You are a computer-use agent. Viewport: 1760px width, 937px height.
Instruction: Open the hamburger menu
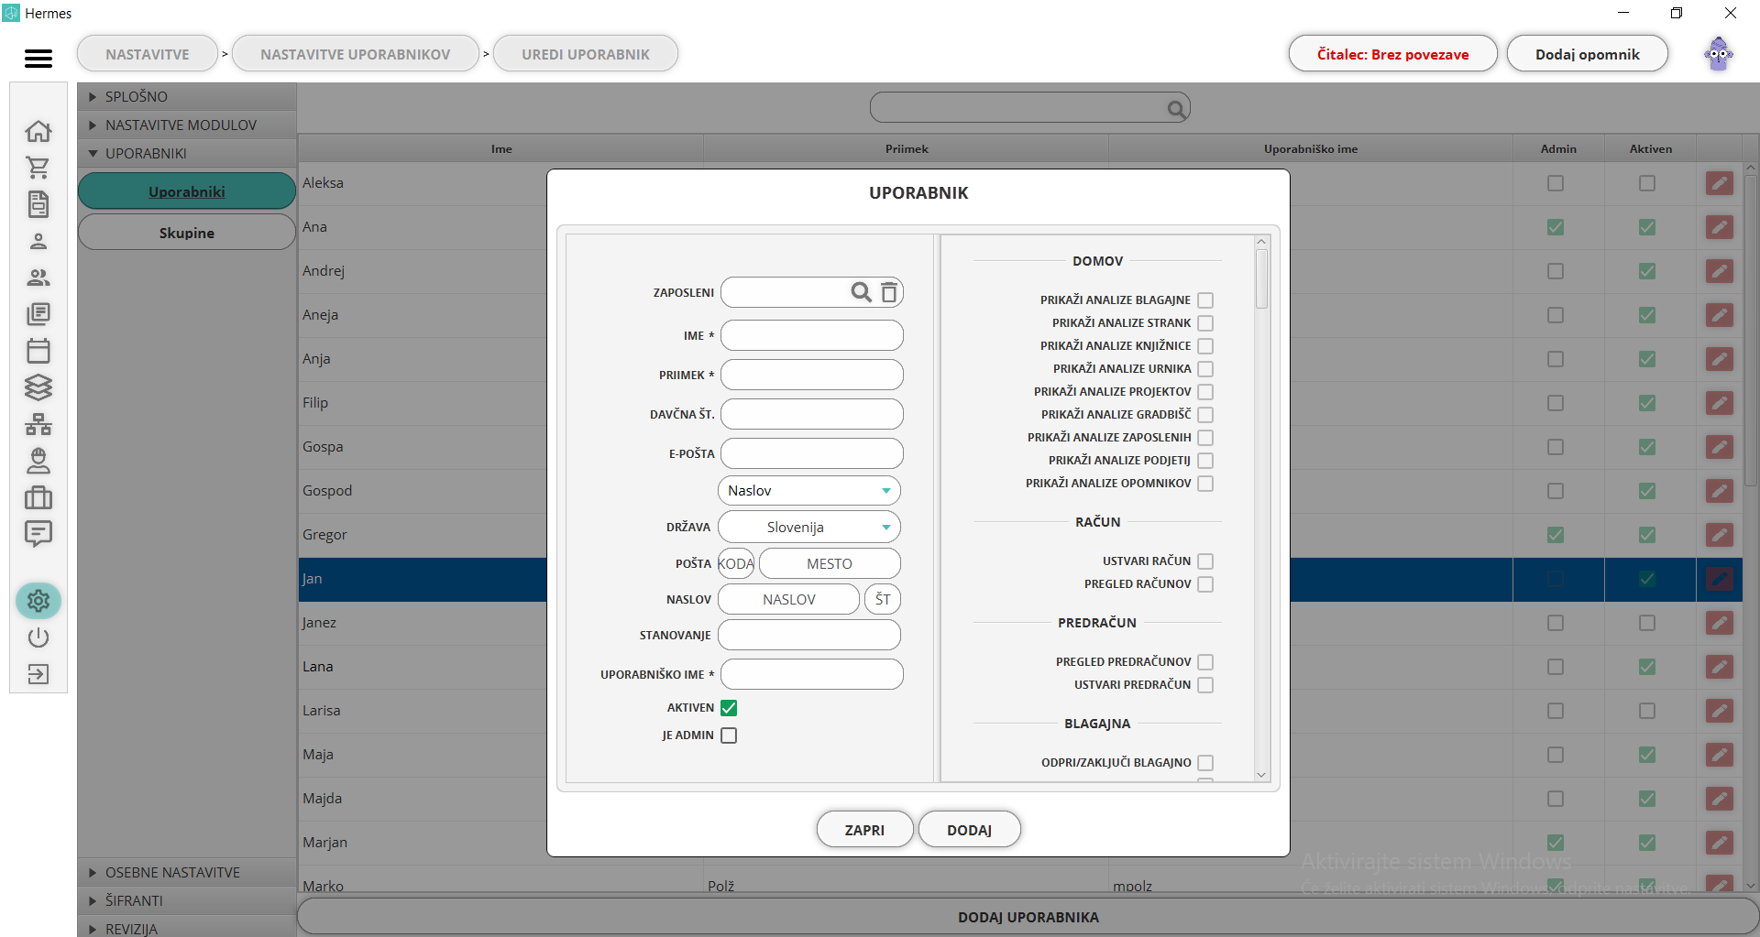click(38, 58)
